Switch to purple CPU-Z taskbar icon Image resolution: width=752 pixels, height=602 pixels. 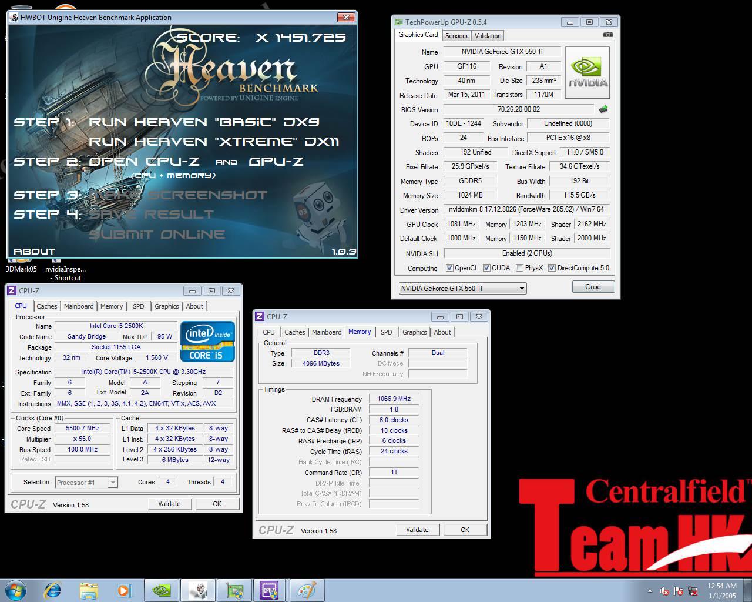[x=270, y=590]
